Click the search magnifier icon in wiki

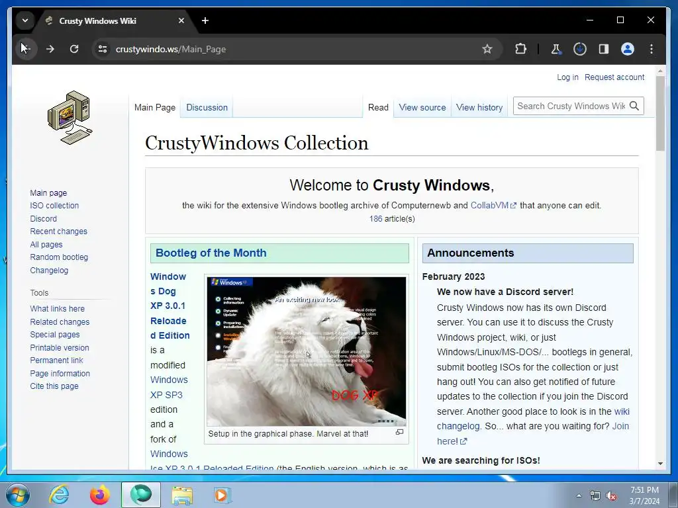click(634, 106)
